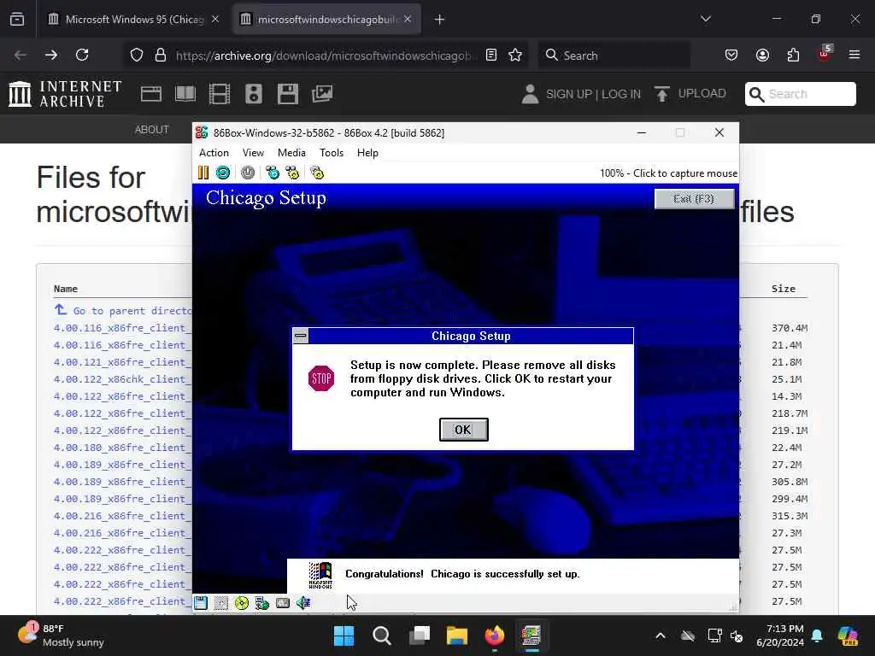Open the Internet Archive software floppy icon
The height and width of the screenshot is (656, 875).
288,94
